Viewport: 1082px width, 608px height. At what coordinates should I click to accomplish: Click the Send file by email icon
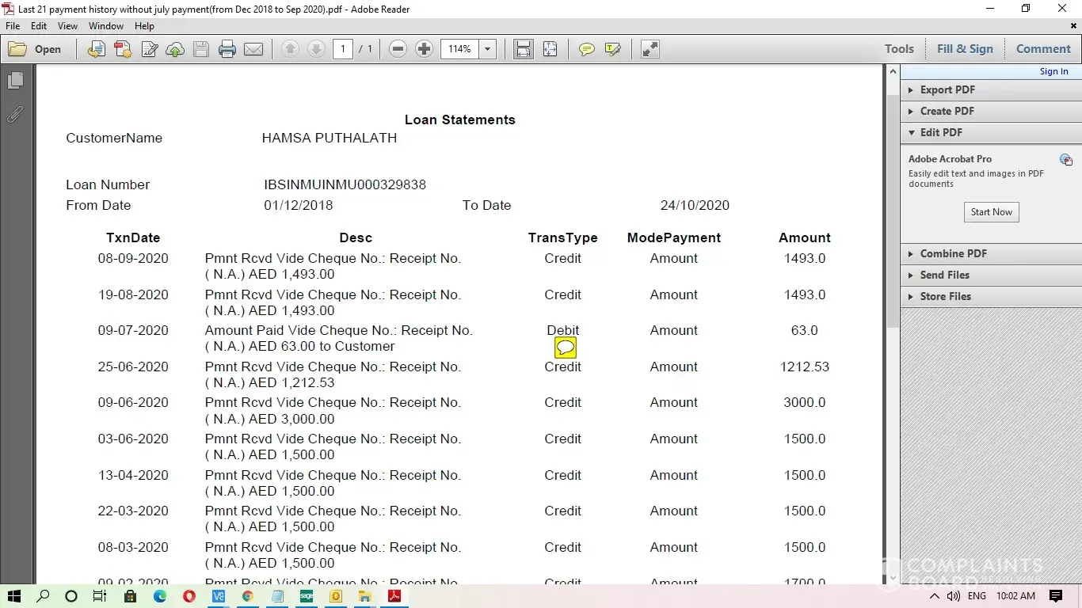coord(253,49)
